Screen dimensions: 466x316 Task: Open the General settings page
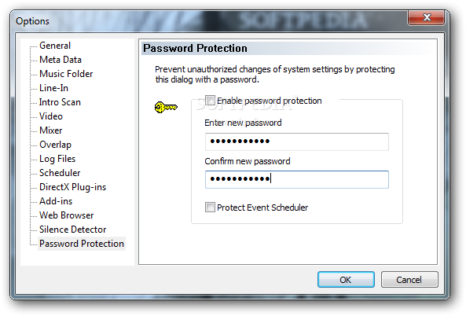(55, 46)
